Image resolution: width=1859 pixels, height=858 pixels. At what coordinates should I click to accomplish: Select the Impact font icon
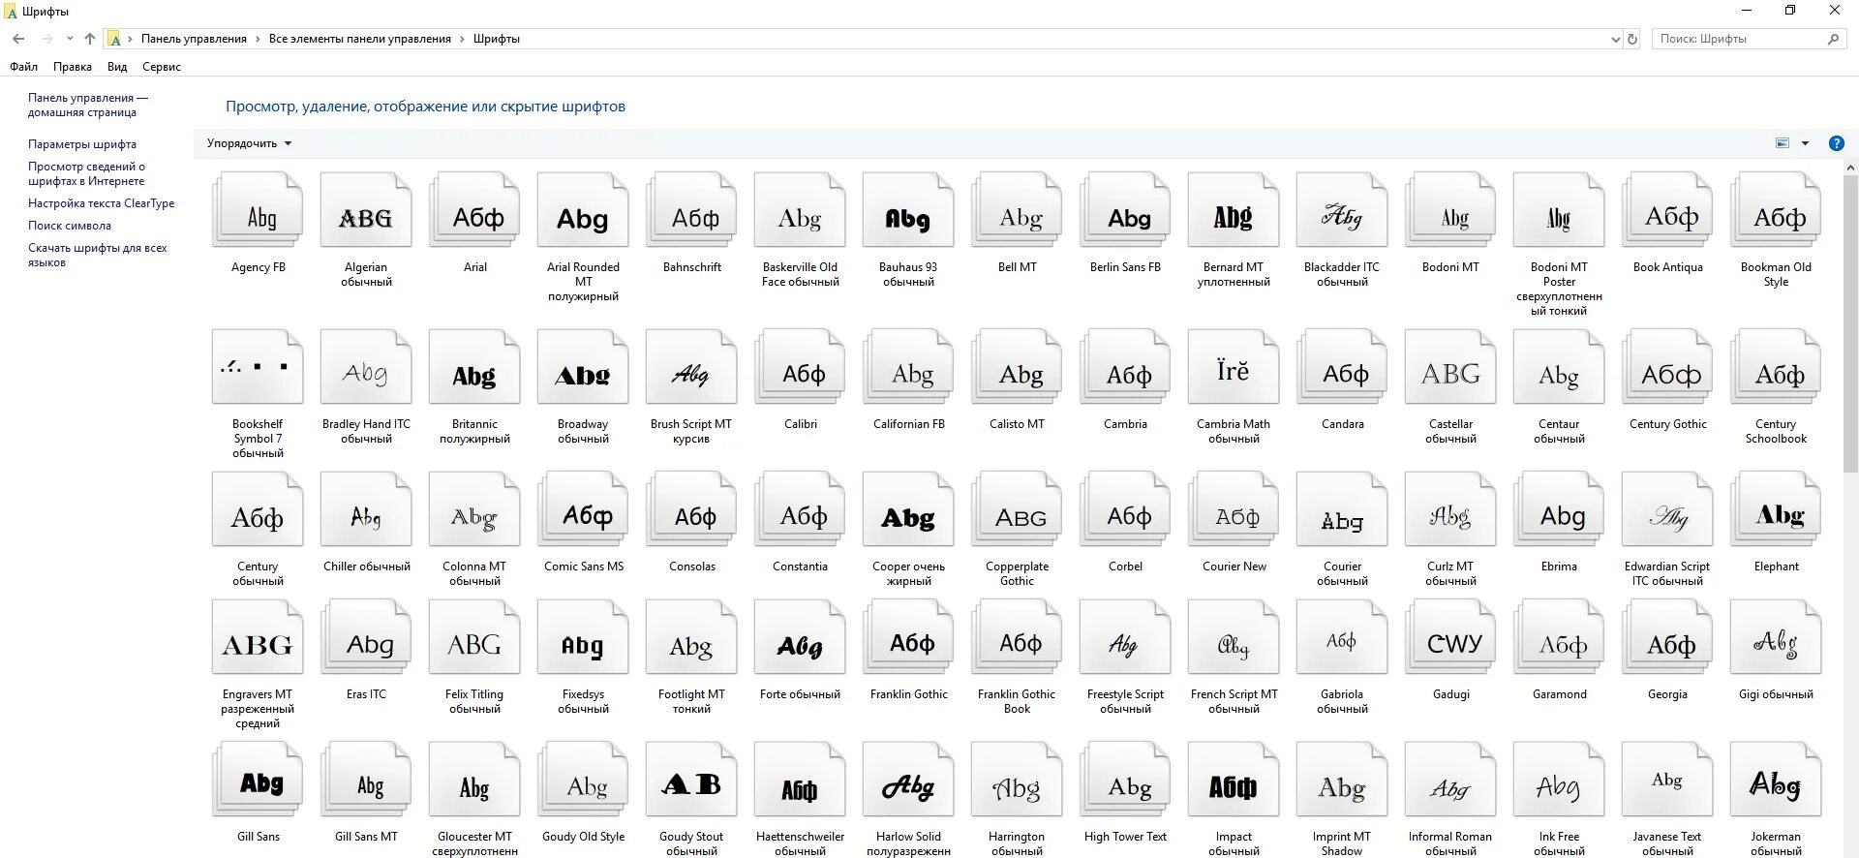click(x=1234, y=780)
